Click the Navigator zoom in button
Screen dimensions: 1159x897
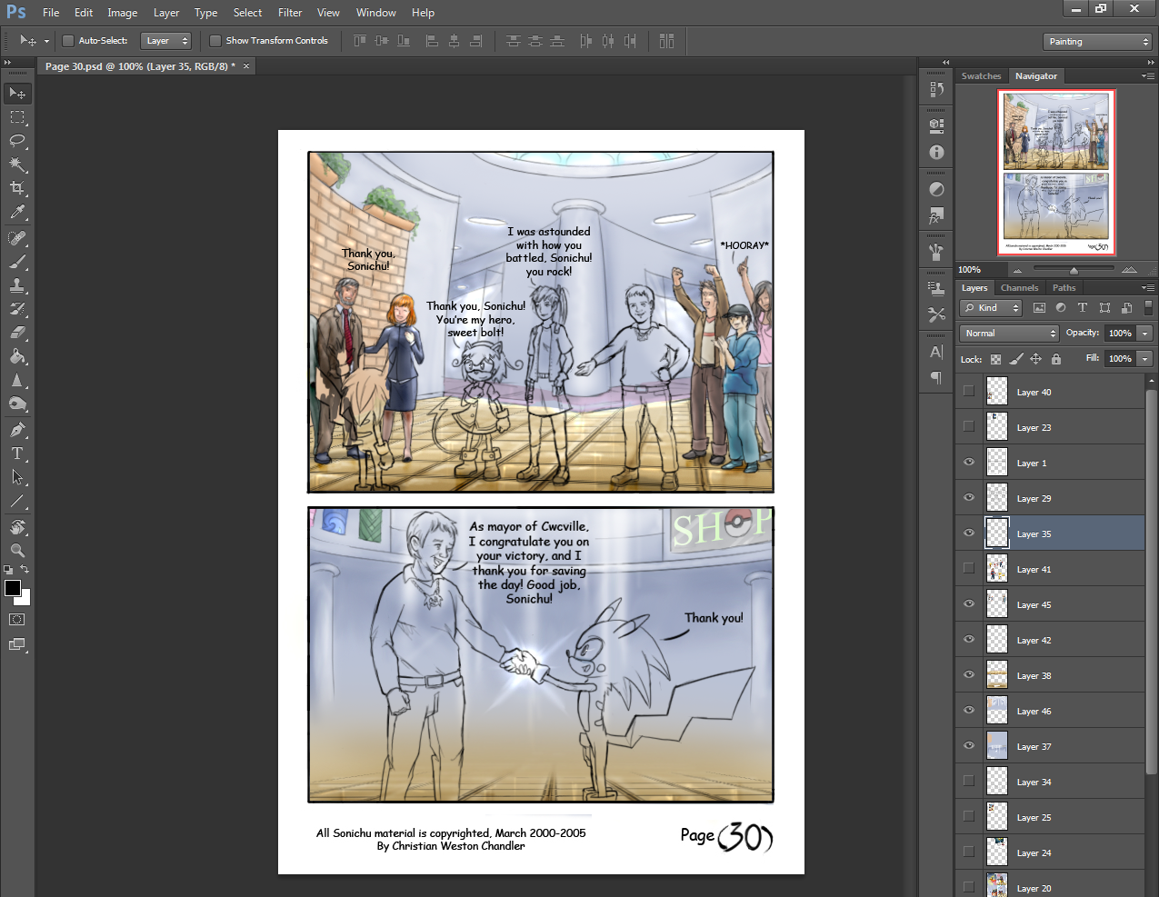(x=1129, y=270)
